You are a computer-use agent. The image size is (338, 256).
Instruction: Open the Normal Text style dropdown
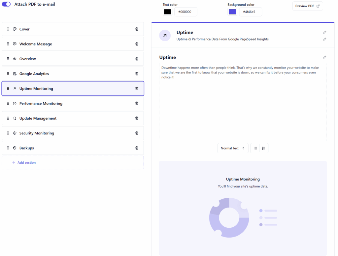point(233,148)
